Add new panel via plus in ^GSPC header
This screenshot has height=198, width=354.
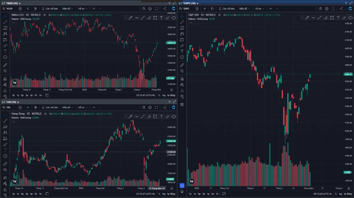(346, 3)
